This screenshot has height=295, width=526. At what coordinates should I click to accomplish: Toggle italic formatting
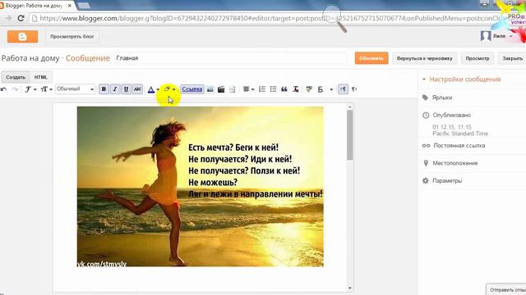[115, 89]
